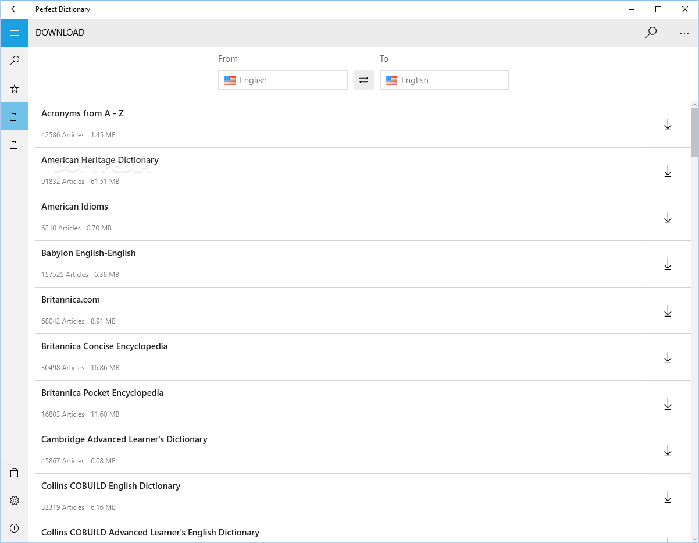The image size is (699, 543).
Task: Download Britannica Pocket Encyclopedia
Action: click(x=668, y=404)
